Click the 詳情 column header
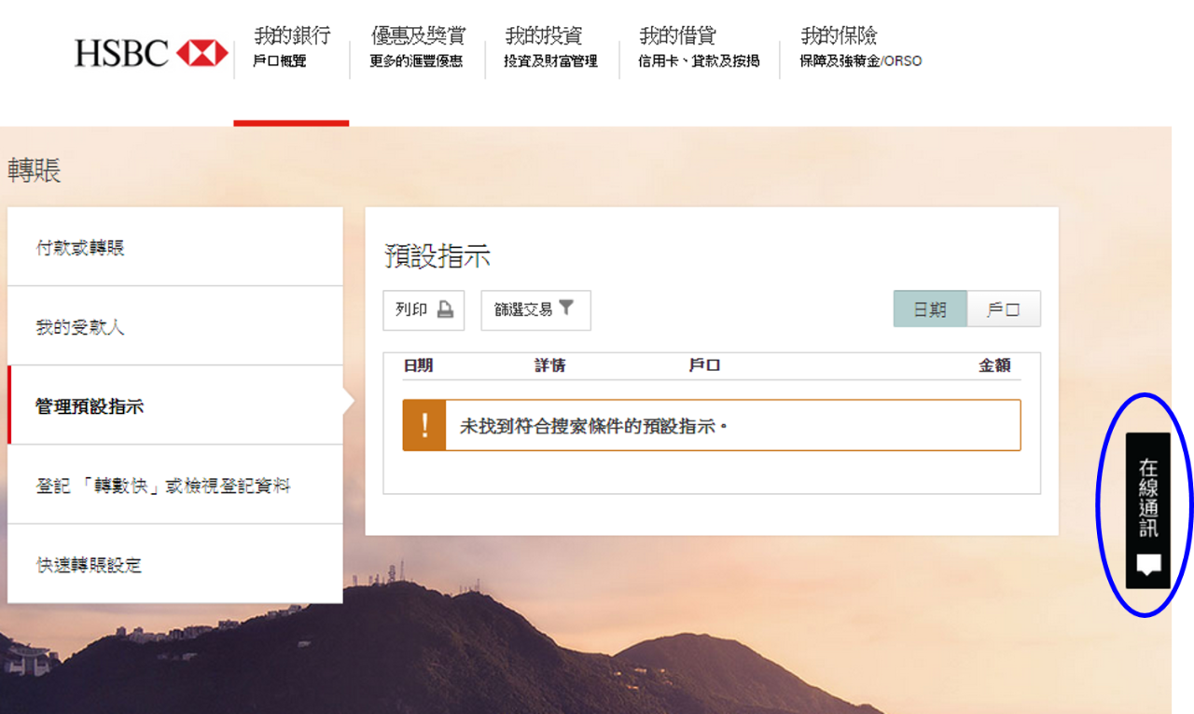Viewport: 1194px width, 714px height. point(549,365)
